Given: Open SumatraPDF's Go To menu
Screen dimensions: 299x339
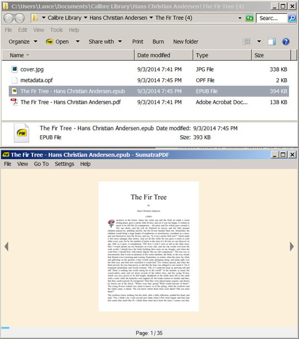Looking at the screenshot, I should (41, 164).
